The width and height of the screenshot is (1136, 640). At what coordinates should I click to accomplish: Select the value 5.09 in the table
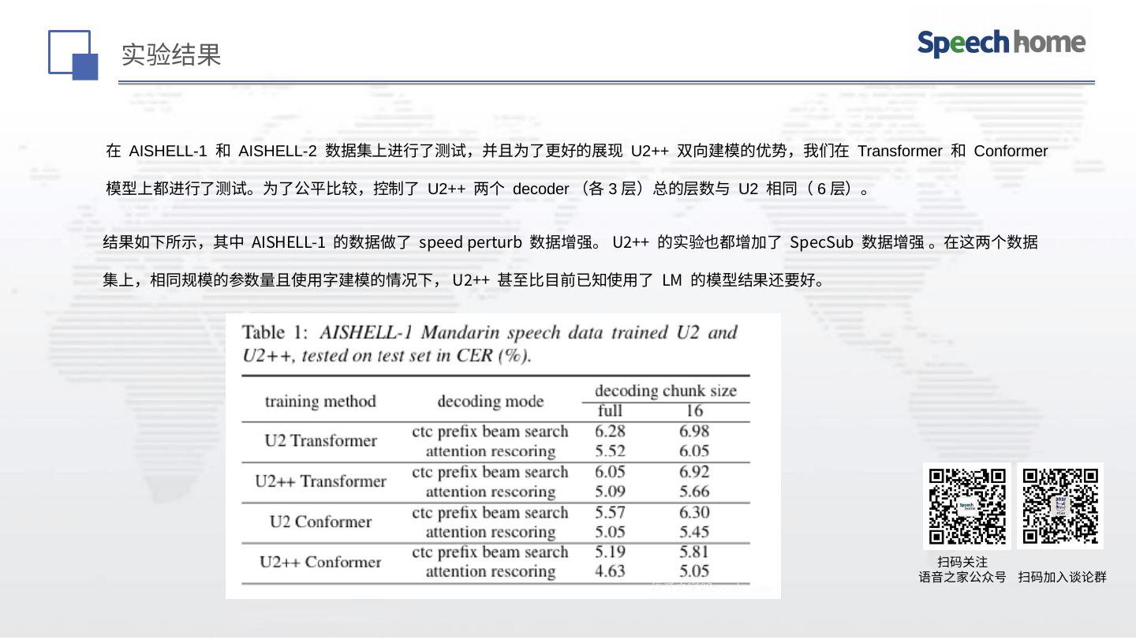[x=610, y=491]
